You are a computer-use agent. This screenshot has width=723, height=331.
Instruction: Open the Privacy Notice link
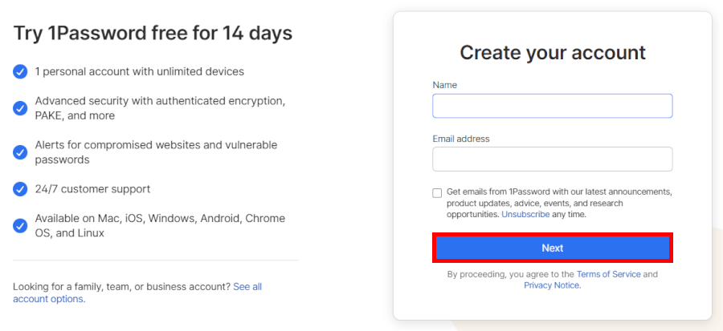click(x=551, y=285)
